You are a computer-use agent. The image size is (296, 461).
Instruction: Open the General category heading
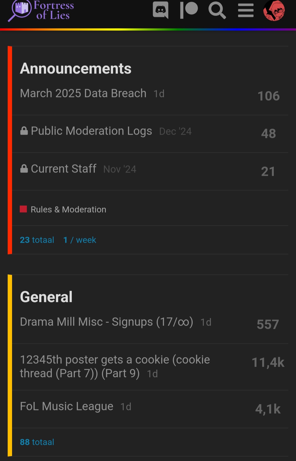(46, 297)
